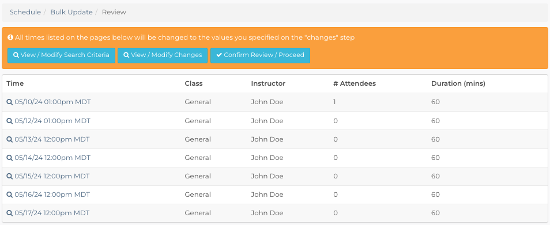Viewport: 550px width, 225px height.
Task: Go back to Bulk Update breadcrumb
Action: tap(71, 12)
